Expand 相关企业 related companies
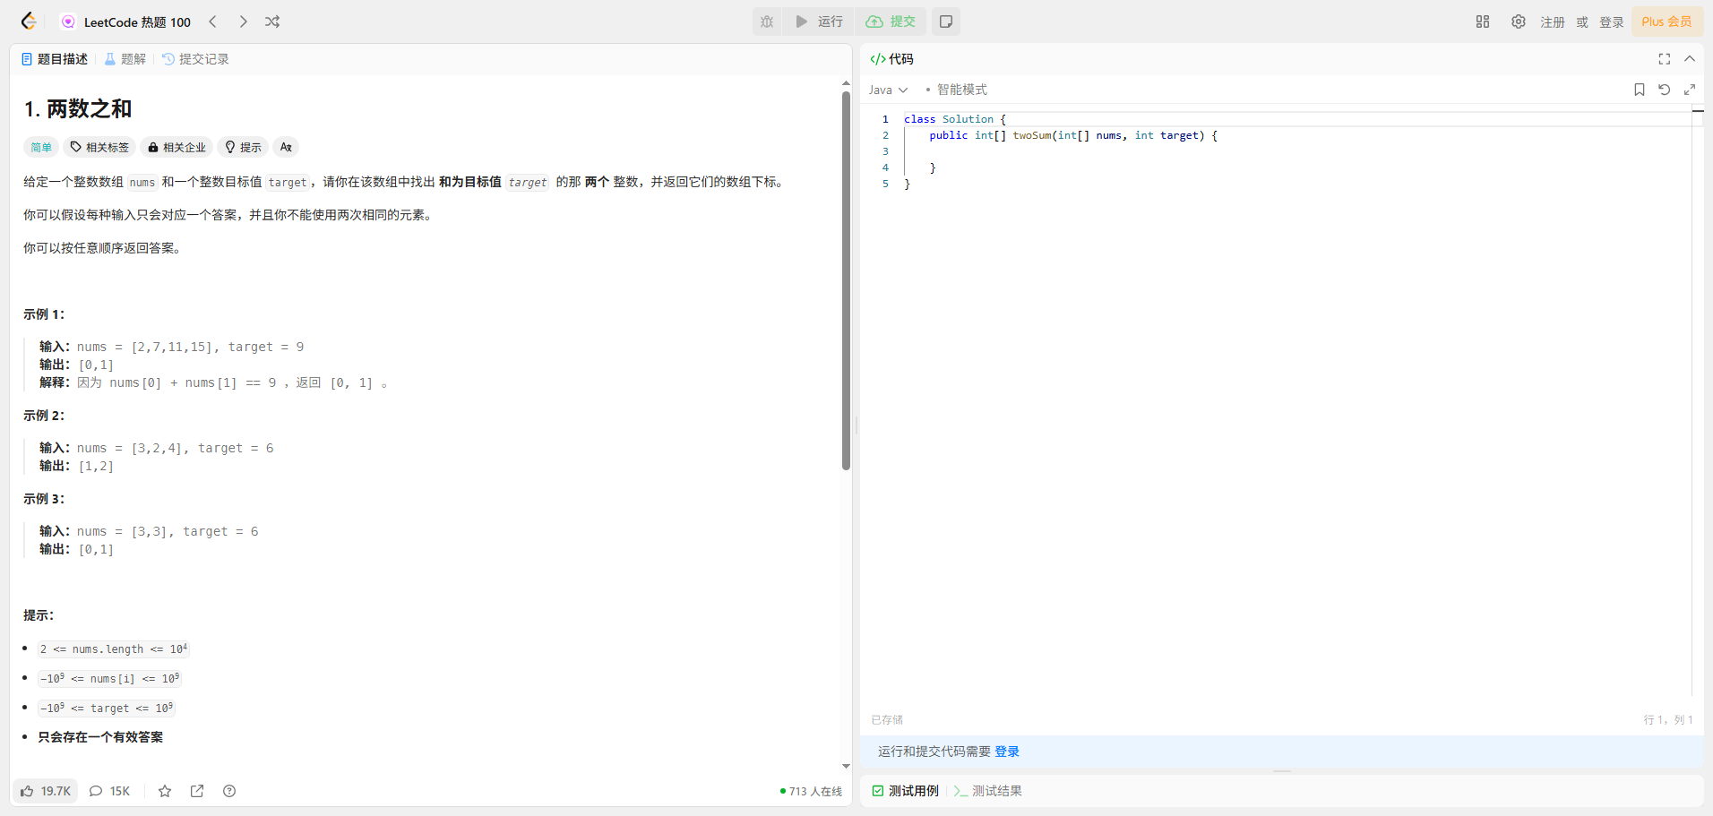Image resolution: width=1713 pixels, height=816 pixels. 176,147
